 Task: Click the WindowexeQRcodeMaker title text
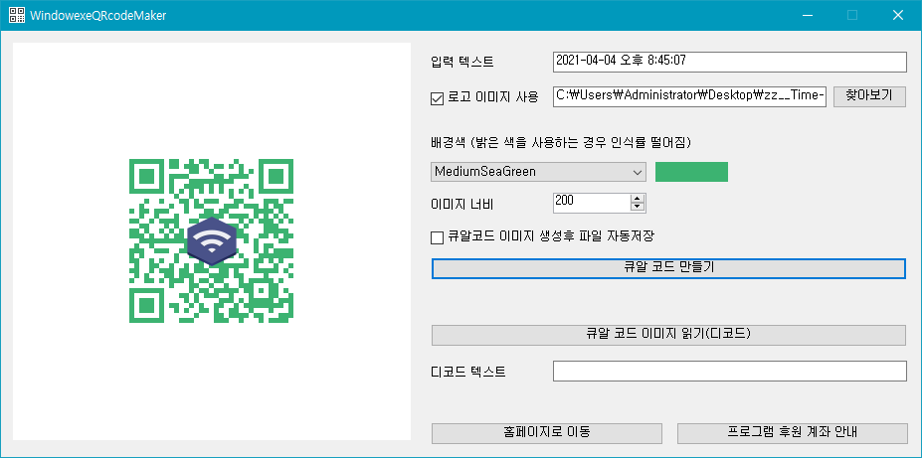click(x=97, y=16)
